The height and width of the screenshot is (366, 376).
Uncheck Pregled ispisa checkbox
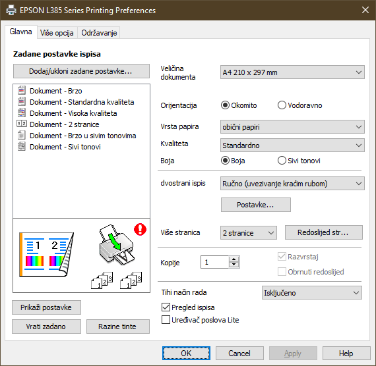pyautogui.click(x=166, y=307)
